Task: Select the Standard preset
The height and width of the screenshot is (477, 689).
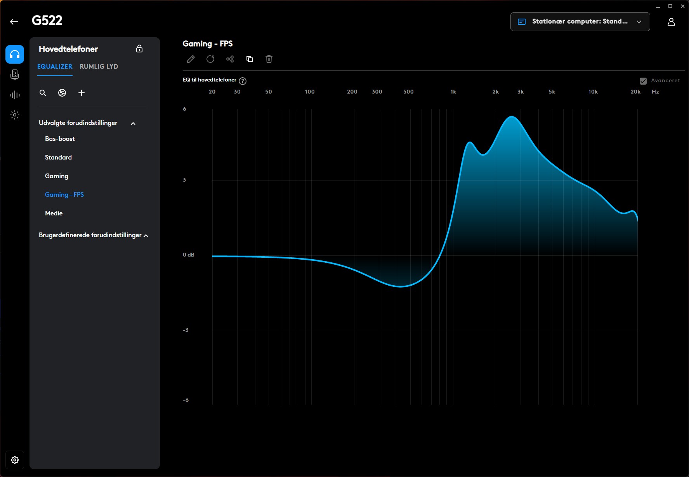Action: tap(58, 157)
